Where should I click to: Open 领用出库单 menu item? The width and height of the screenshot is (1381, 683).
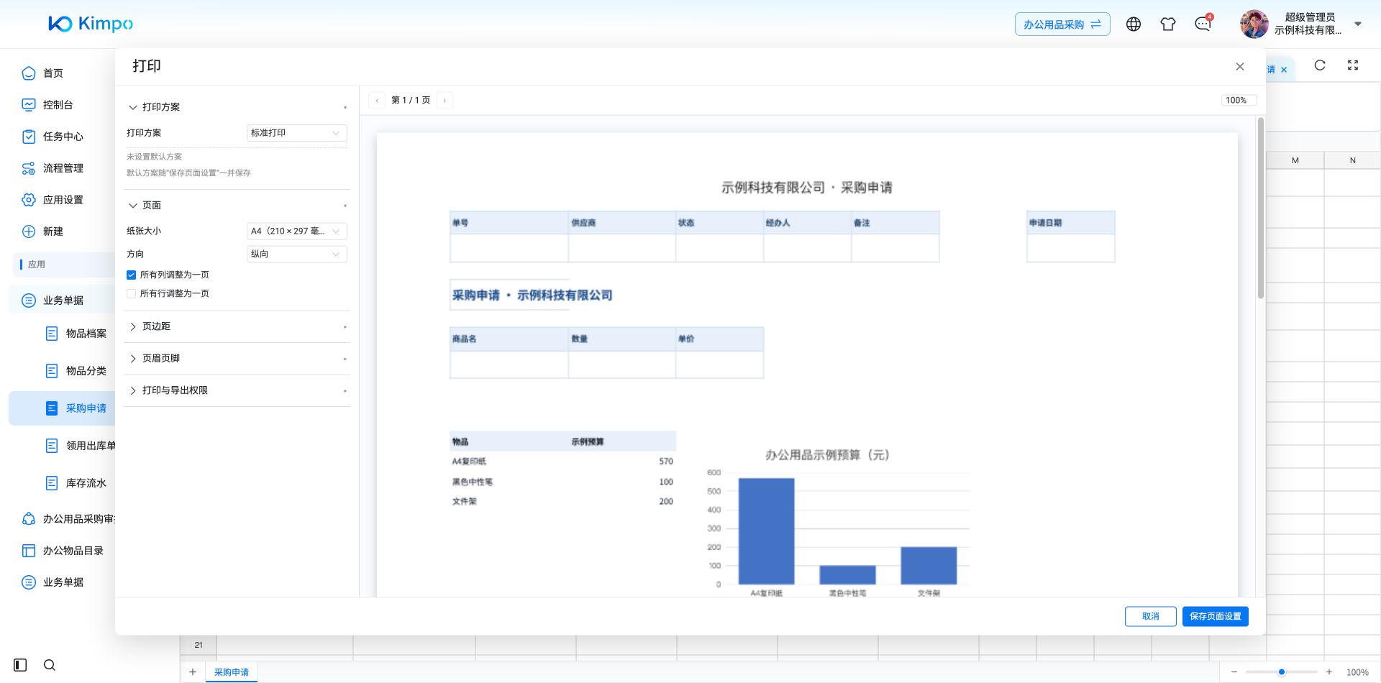coord(79,446)
